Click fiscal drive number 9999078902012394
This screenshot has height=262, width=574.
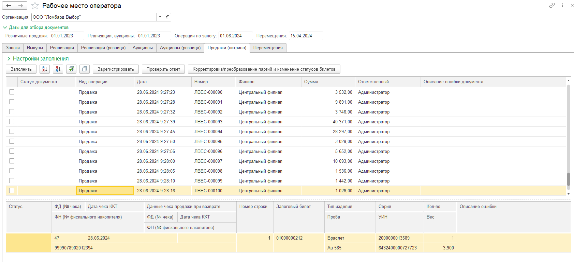click(x=98, y=248)
